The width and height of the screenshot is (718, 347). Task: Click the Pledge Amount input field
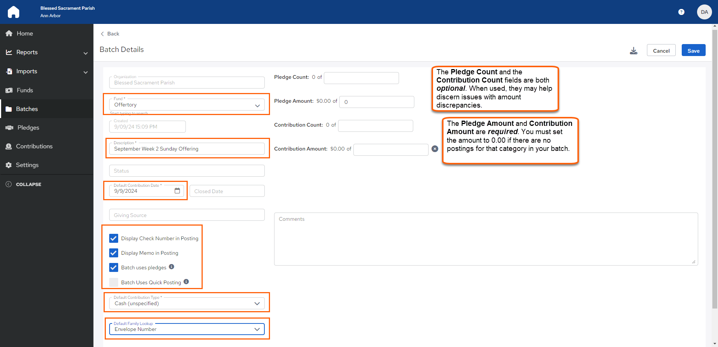[x=377, y=102]
